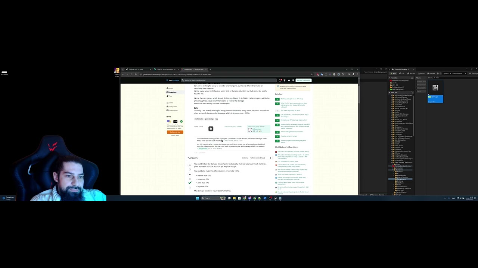Collapse the Favorites section
The height and width of the screenshot is (268, 478).
tap(389, 78)
